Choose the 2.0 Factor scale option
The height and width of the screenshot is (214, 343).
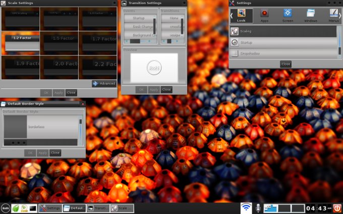(59, 68)
